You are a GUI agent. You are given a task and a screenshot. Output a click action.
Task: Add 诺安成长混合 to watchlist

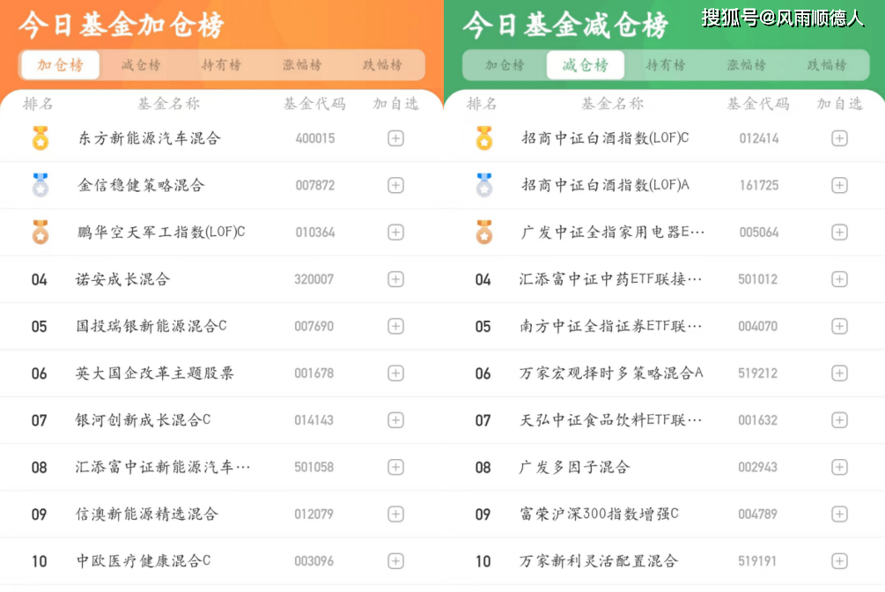(x=395, y=279)
